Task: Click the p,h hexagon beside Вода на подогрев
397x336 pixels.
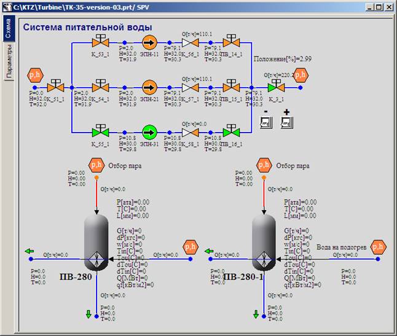Action: (379, 247)
